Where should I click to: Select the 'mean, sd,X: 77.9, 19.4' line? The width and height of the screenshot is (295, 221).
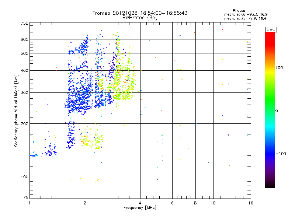pyautogui.click(x=245, y=18)
